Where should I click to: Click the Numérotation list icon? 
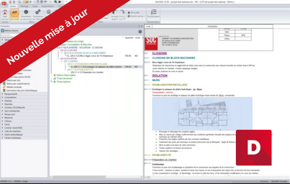154,12
